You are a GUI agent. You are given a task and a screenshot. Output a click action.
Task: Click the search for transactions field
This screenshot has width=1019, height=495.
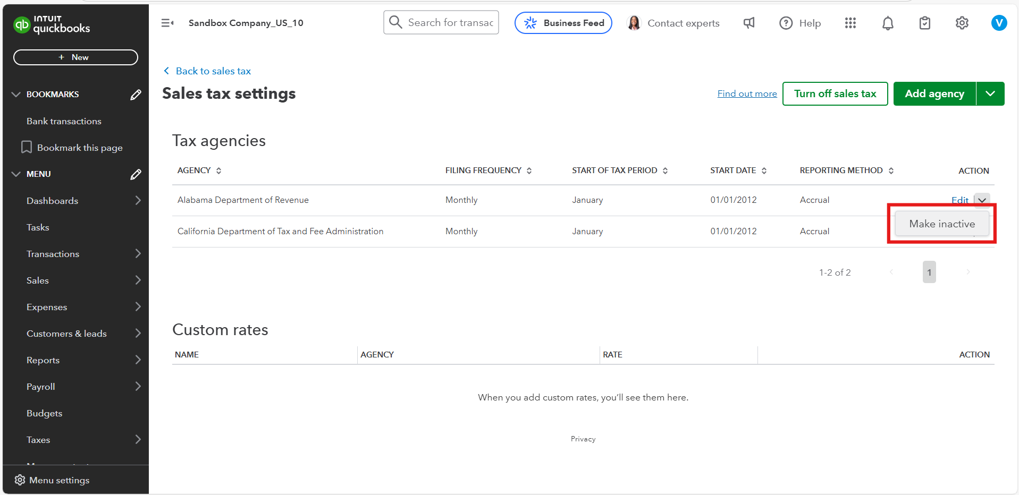[x=441, y=22]
